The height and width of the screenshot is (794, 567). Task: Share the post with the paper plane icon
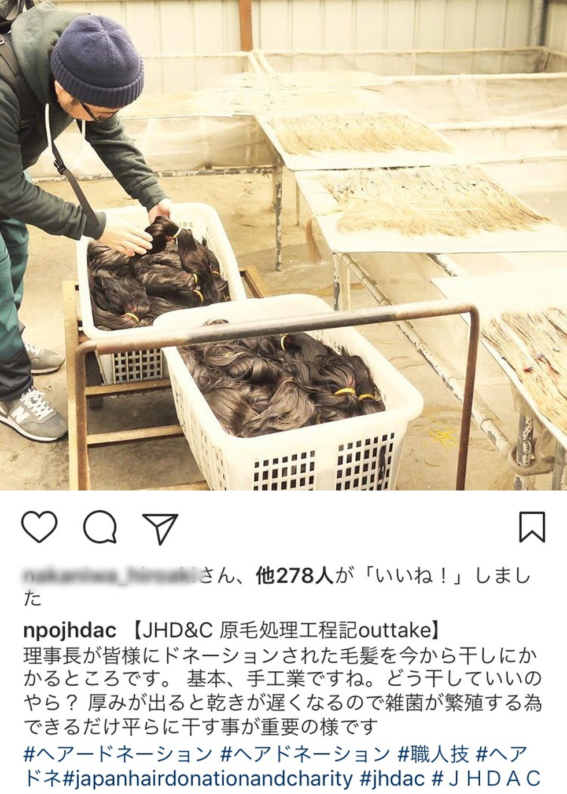(x=160, y=528)
